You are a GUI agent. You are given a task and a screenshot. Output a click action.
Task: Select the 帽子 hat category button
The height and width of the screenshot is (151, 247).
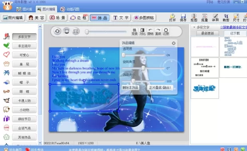(24, 82)
